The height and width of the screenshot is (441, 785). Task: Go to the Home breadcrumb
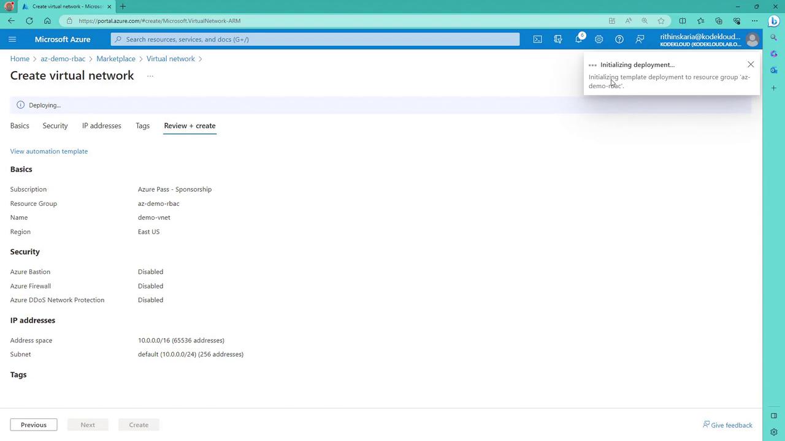(20, 59)
